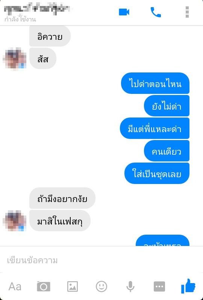Image resolution: width=203 pixels, height=300 pixels.
Task: Tap the กำลังใช้งาน active status text
Action: pyautogui.click(x=20, y=19)
